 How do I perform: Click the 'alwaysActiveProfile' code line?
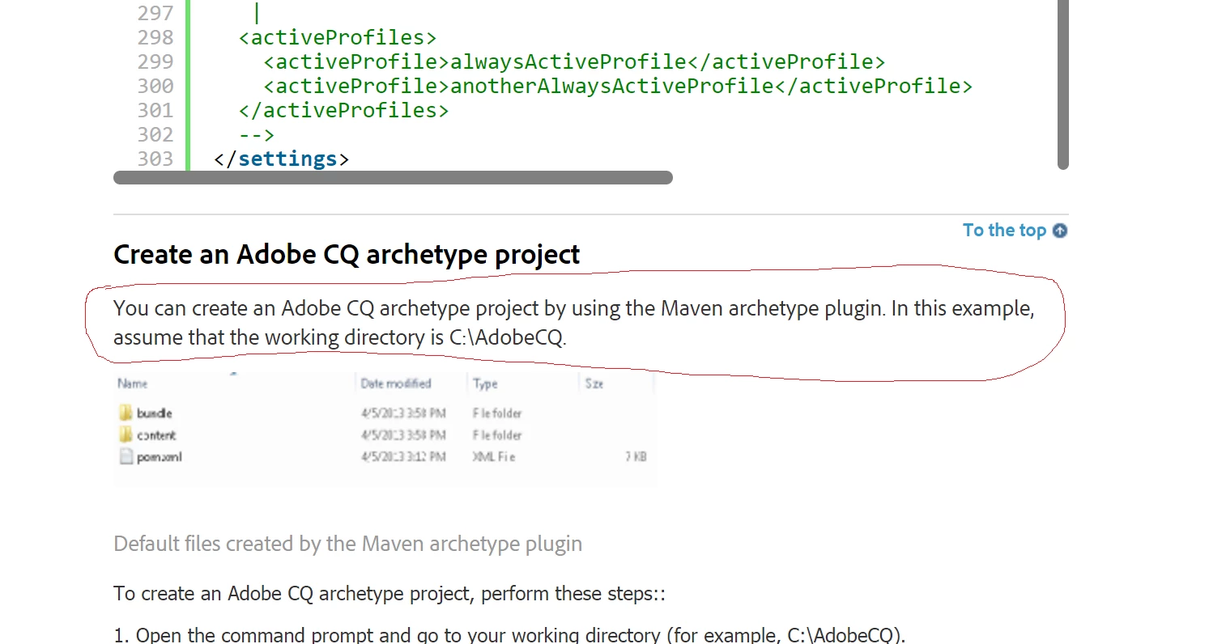coord(574,61)
